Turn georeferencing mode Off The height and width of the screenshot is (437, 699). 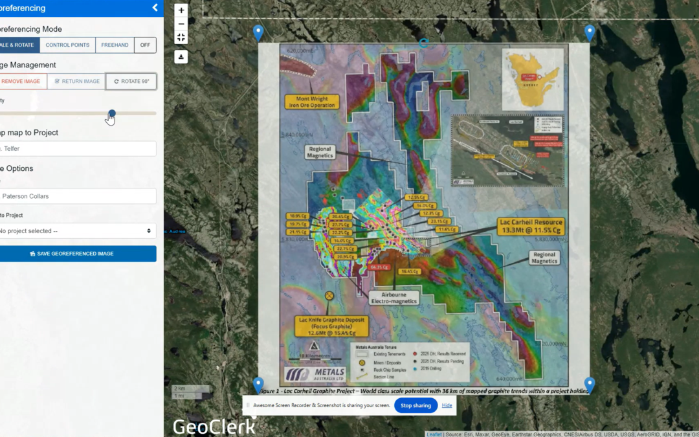(x=145, y=45)
